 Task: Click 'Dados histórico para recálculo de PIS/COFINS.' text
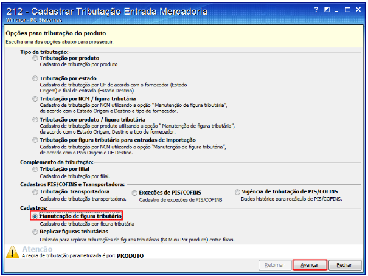[x=291, y=199]
